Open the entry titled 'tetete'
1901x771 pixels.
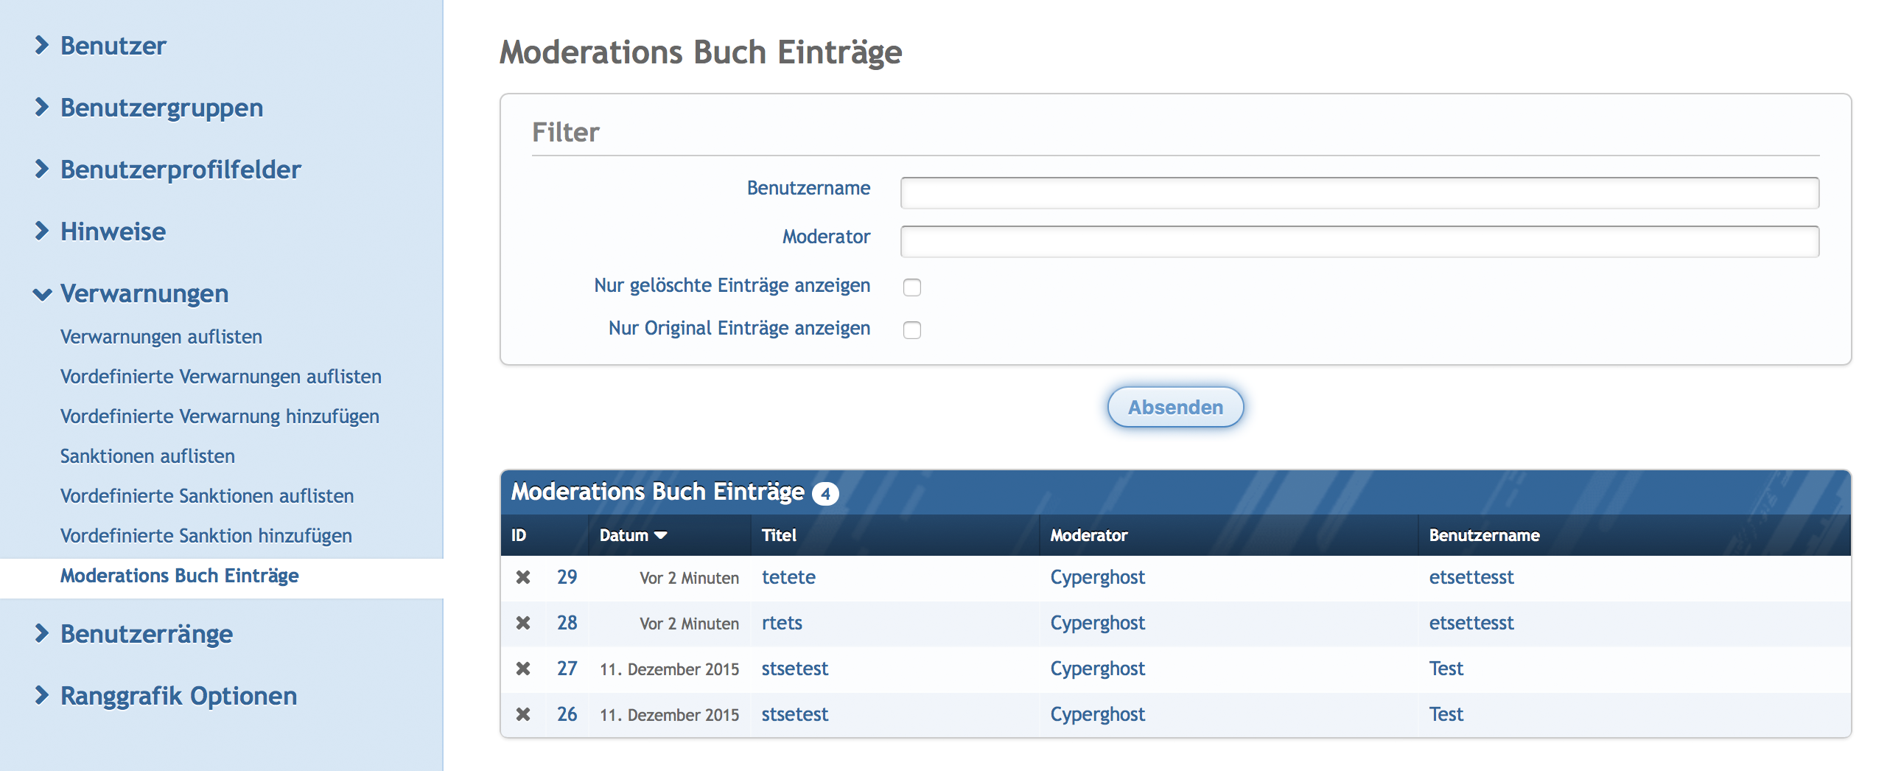[x=788, y=577]
